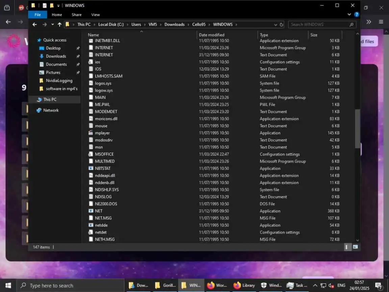389x292 pixels.
Task: Click the Search WINDOWS field
Action: click(x=322, y=24)
